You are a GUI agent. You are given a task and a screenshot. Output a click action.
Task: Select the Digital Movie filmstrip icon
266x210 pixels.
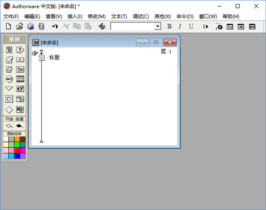(20, 79)
